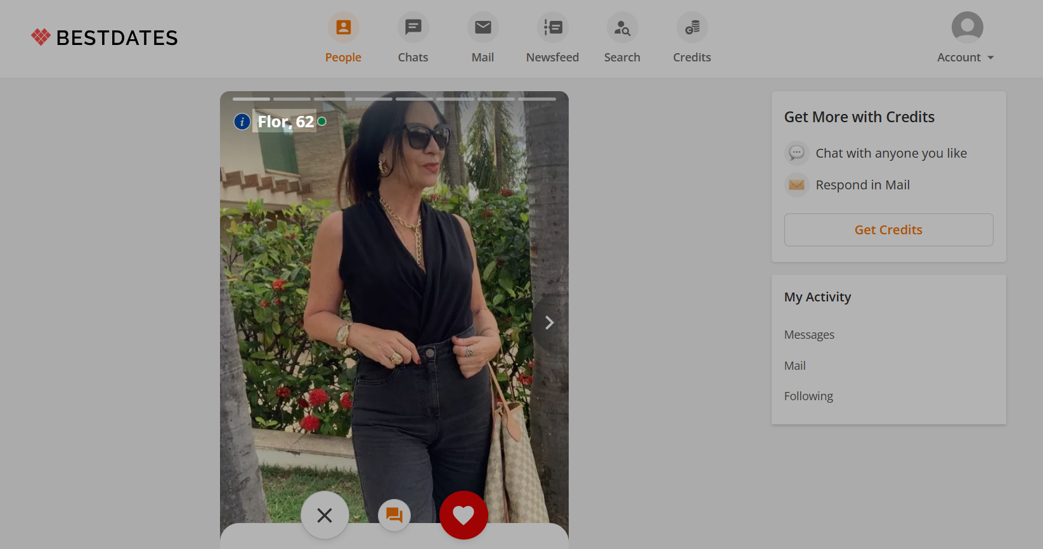Open the People section icon
This screenshot has height=549, width=1043.
tap(343, 27)
